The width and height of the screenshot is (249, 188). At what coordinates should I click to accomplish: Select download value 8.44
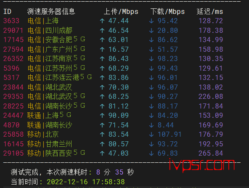coord(166,125)
